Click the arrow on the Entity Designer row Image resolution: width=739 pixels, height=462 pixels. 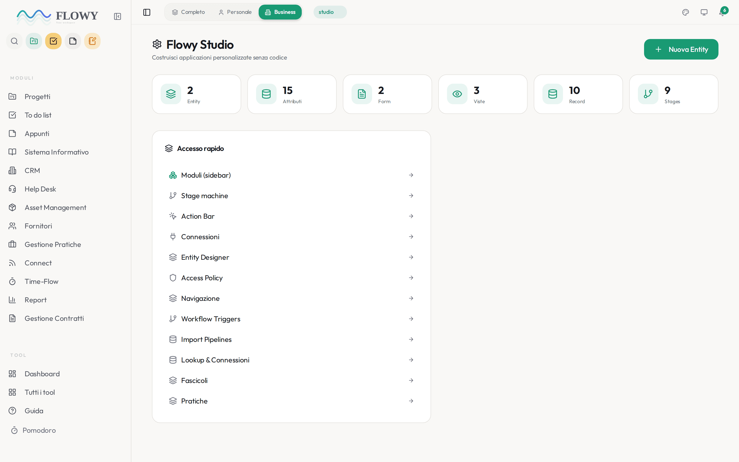click(411, 257)
